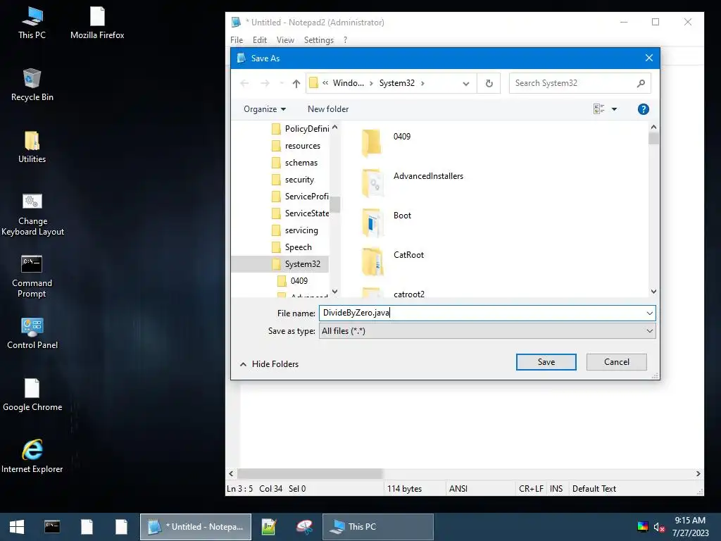
Task: Open Save As dialog help
Action: click(644, 109)
